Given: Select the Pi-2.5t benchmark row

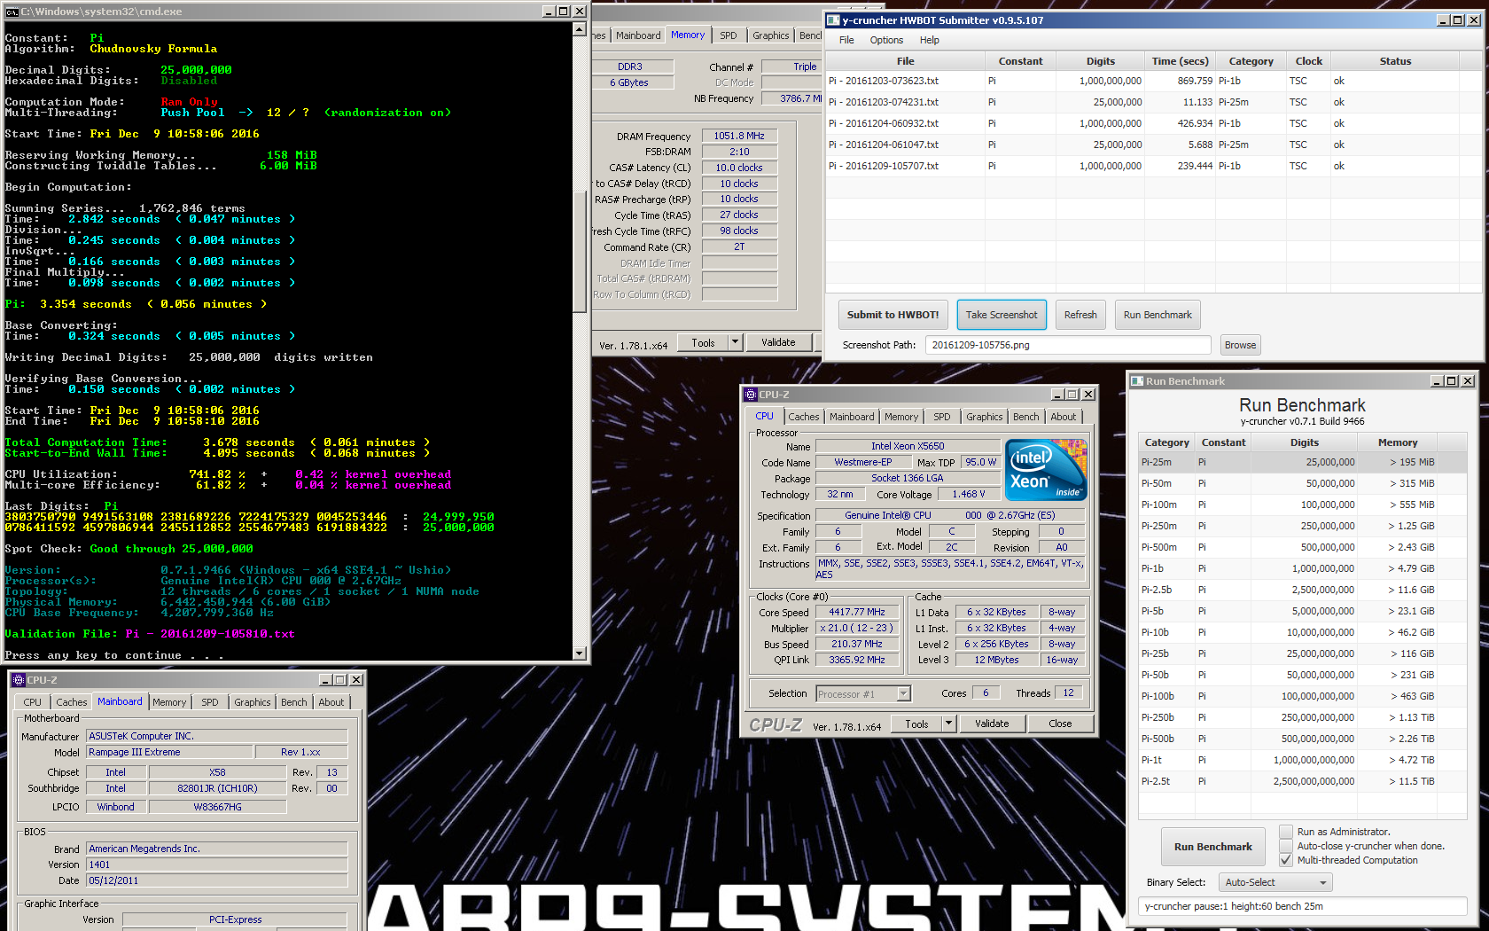Looking at the screenshot, I should [x=1302, y=781].
